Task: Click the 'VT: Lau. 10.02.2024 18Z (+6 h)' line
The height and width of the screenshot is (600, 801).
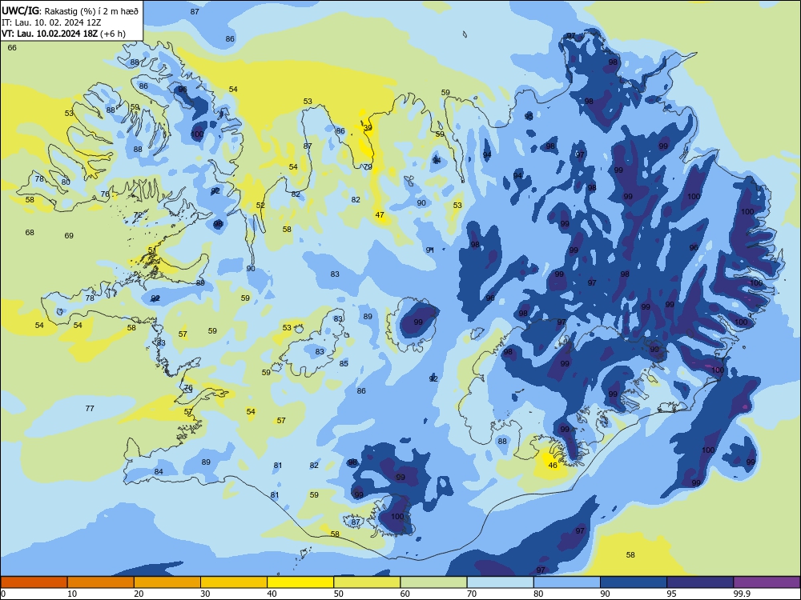Action: 63,34
